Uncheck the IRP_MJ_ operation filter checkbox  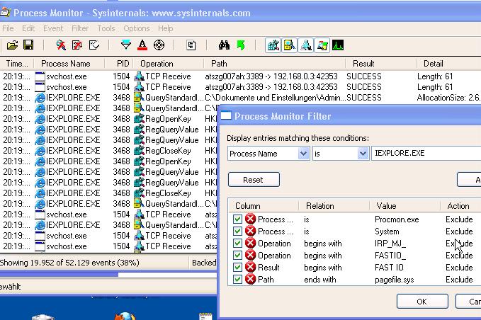237,244
